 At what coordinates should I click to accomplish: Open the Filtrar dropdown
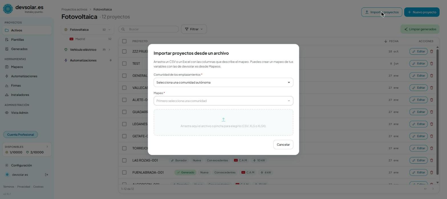[194, 29]
